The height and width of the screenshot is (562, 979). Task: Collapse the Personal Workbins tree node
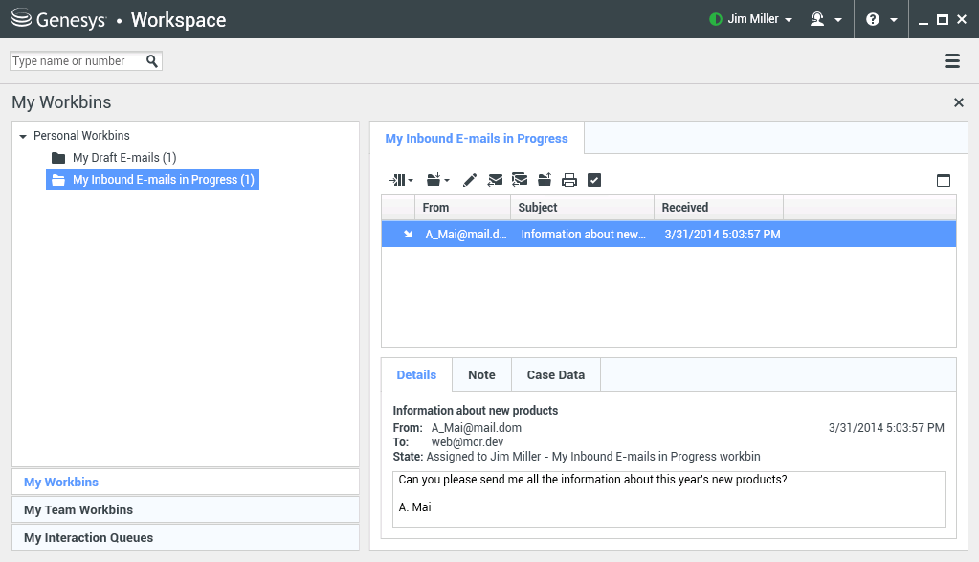(23, 135)
